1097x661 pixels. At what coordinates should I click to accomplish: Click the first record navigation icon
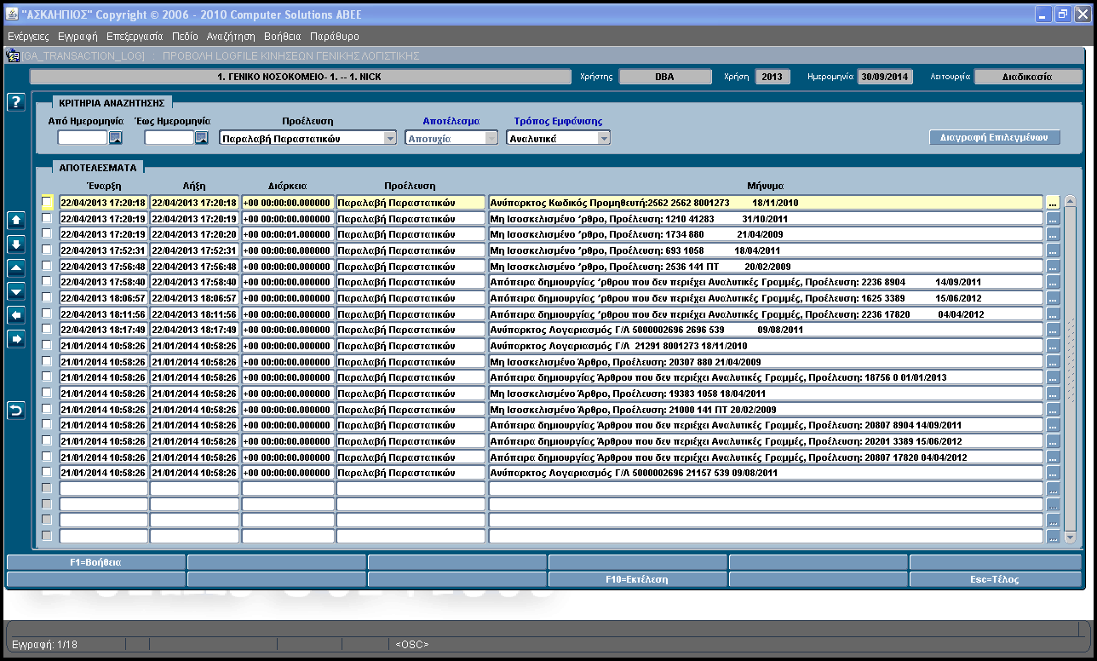(x=15, y=220)
